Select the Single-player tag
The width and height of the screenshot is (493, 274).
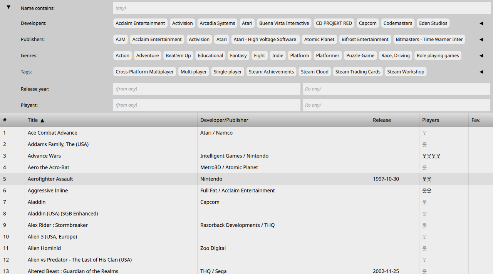[228, 72]
